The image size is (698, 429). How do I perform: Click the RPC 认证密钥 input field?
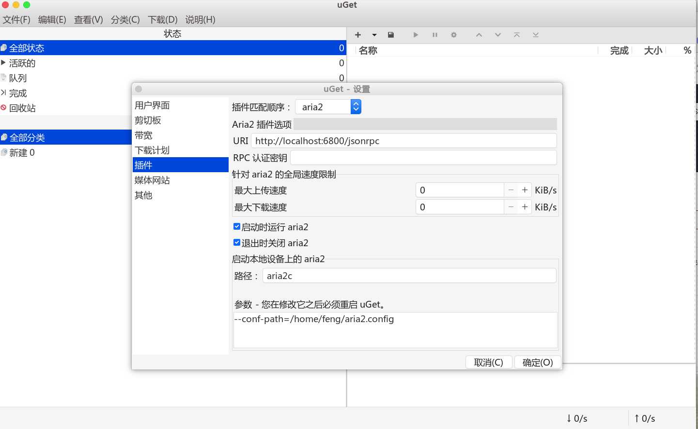[423, 158]
